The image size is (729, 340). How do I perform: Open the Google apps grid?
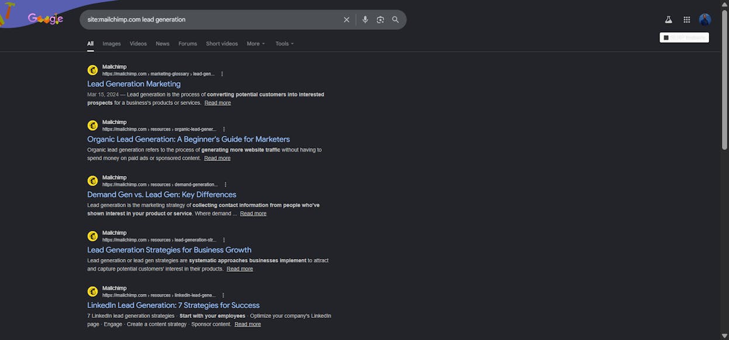[x=687, y=20]
